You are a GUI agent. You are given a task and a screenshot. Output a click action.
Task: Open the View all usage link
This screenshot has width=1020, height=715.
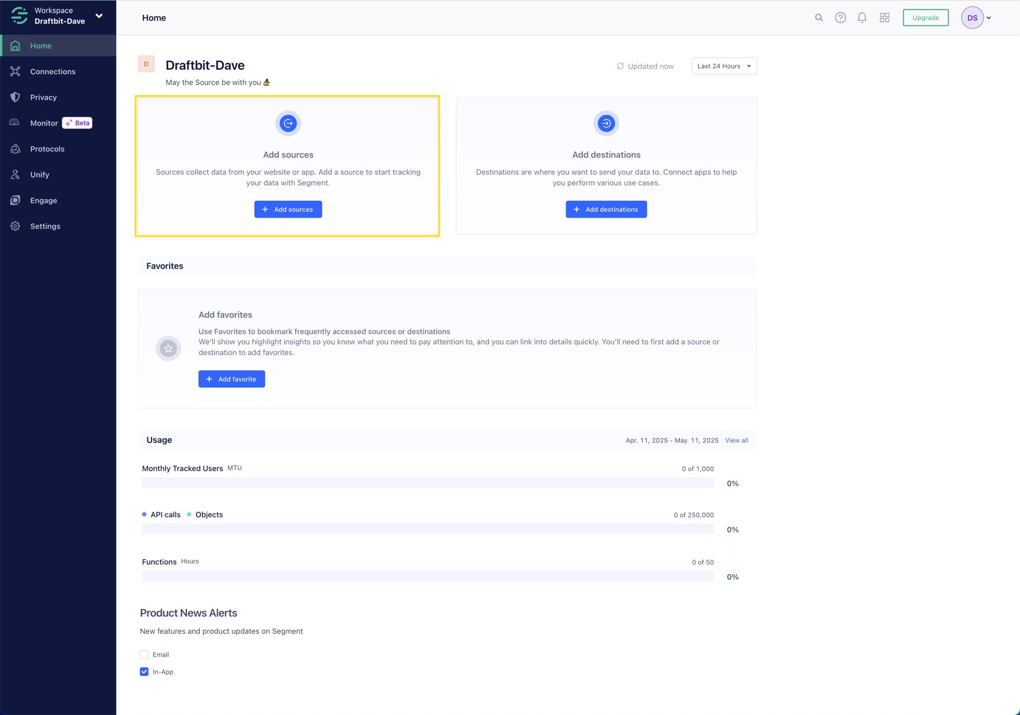pyautogui.click(x=737, y=440)
